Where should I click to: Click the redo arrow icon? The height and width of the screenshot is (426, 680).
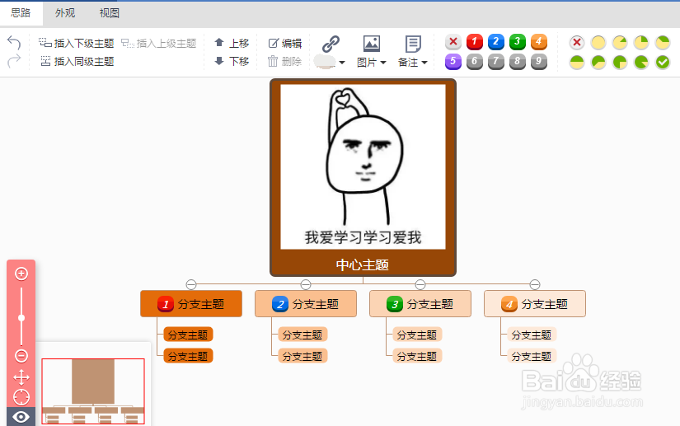(14, 61)
